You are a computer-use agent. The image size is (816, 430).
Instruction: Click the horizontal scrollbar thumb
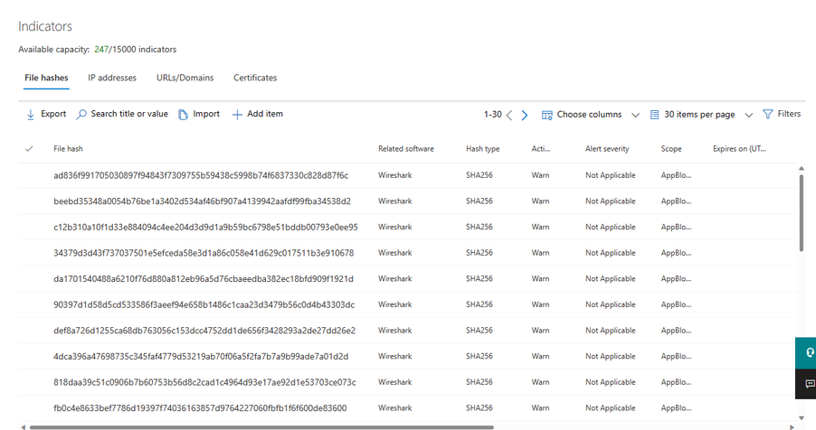click(261, 427)
